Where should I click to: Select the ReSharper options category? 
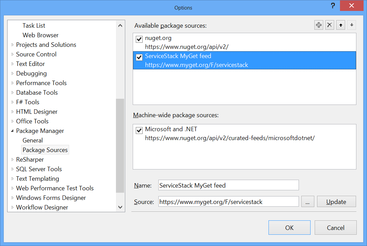click(x=30, y=160)
